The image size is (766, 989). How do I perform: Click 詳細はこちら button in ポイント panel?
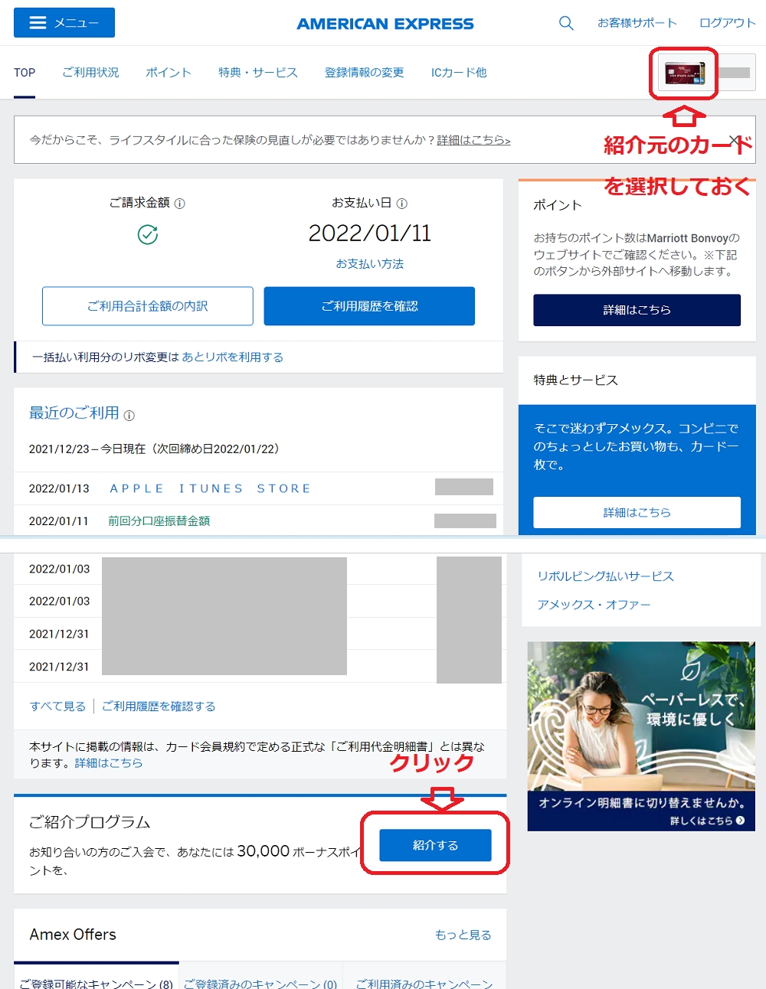(x=637, y=310)
